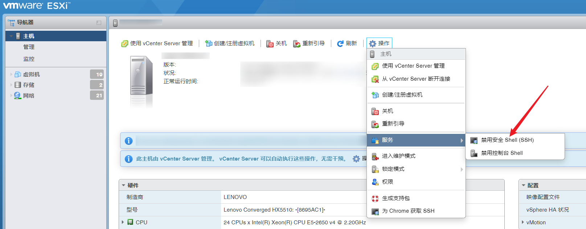This screenshot has height=229, width=586.
Task: Select 禁用安全 Shell (SSH)
Action: tap(515, 140)
